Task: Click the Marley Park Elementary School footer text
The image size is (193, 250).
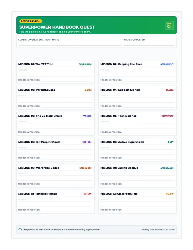Action: point(158,230)
